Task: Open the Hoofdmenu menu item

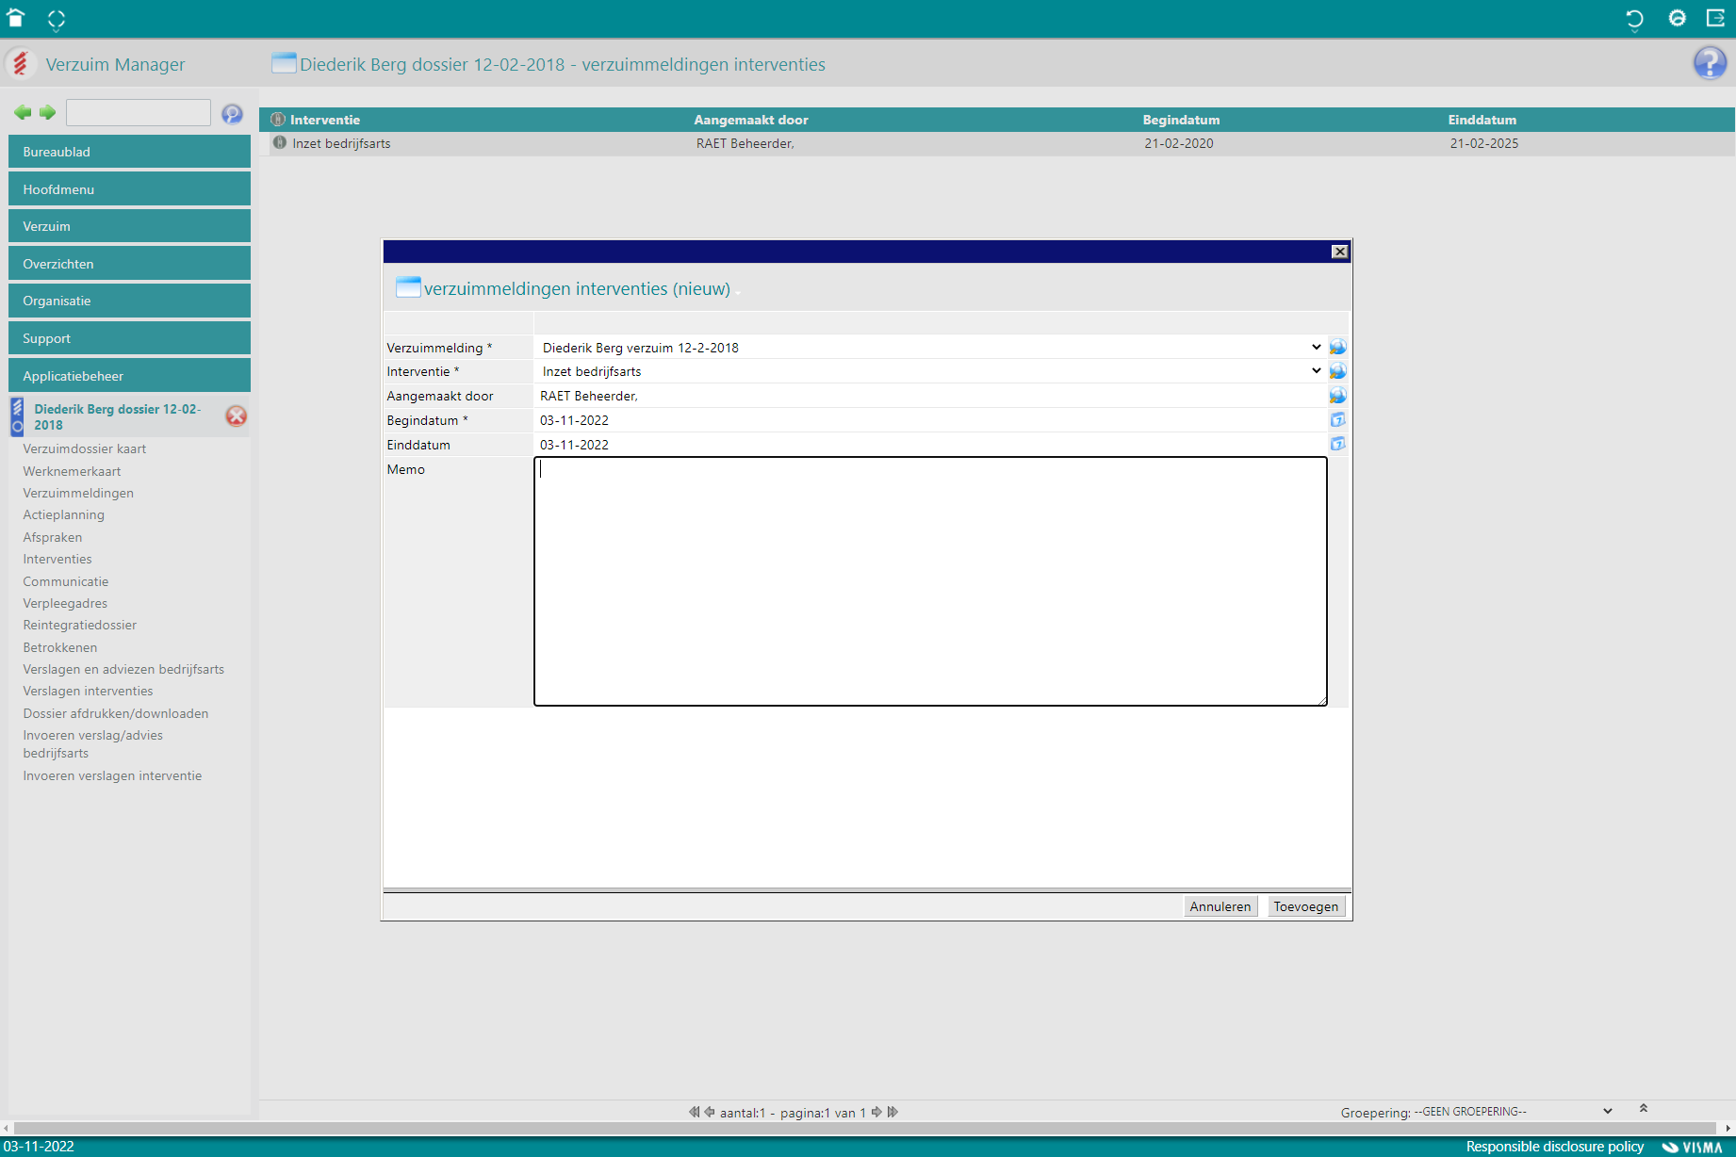Action: point(129,189)
